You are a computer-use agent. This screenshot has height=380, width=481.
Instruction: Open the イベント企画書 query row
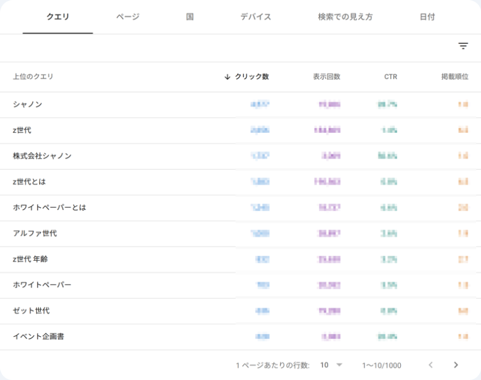point(39,337)
